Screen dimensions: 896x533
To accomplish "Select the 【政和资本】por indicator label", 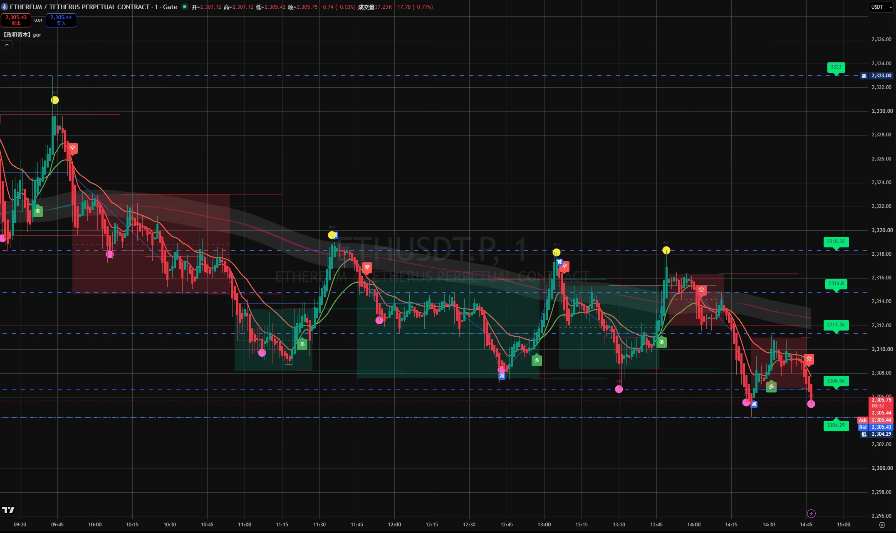I will click(x=22, y=35).
